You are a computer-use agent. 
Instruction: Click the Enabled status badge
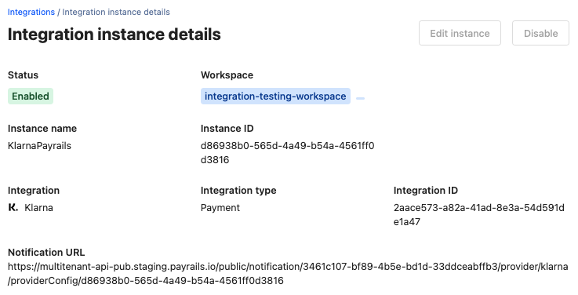(31, 97)
